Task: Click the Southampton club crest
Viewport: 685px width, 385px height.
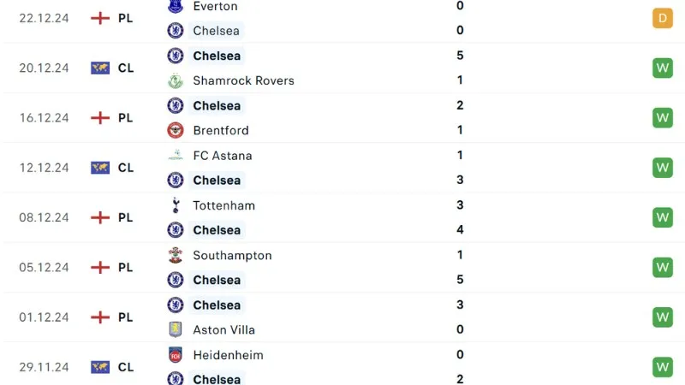Action: [176, 255]
